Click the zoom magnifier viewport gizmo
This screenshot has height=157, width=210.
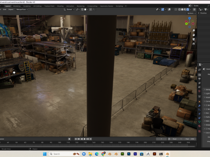(194, 31)
